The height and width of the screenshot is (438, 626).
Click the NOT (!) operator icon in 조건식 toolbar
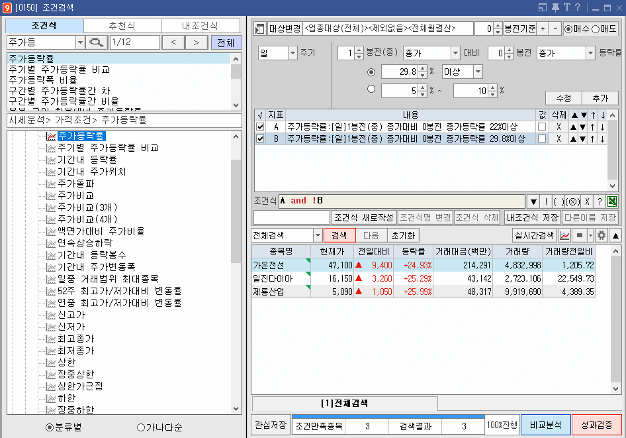pyautogui.click(x=546, y=201)
